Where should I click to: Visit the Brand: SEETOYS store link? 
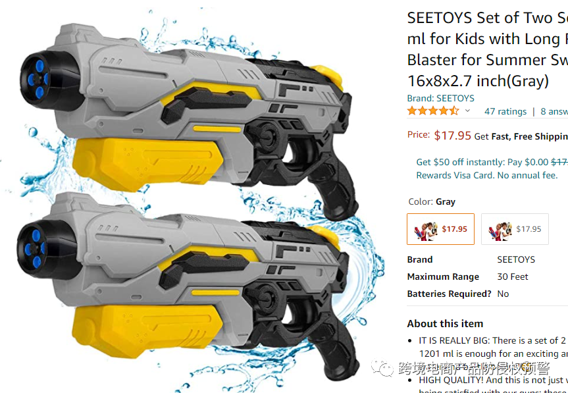pyautogui.click(x=440, y=98)
